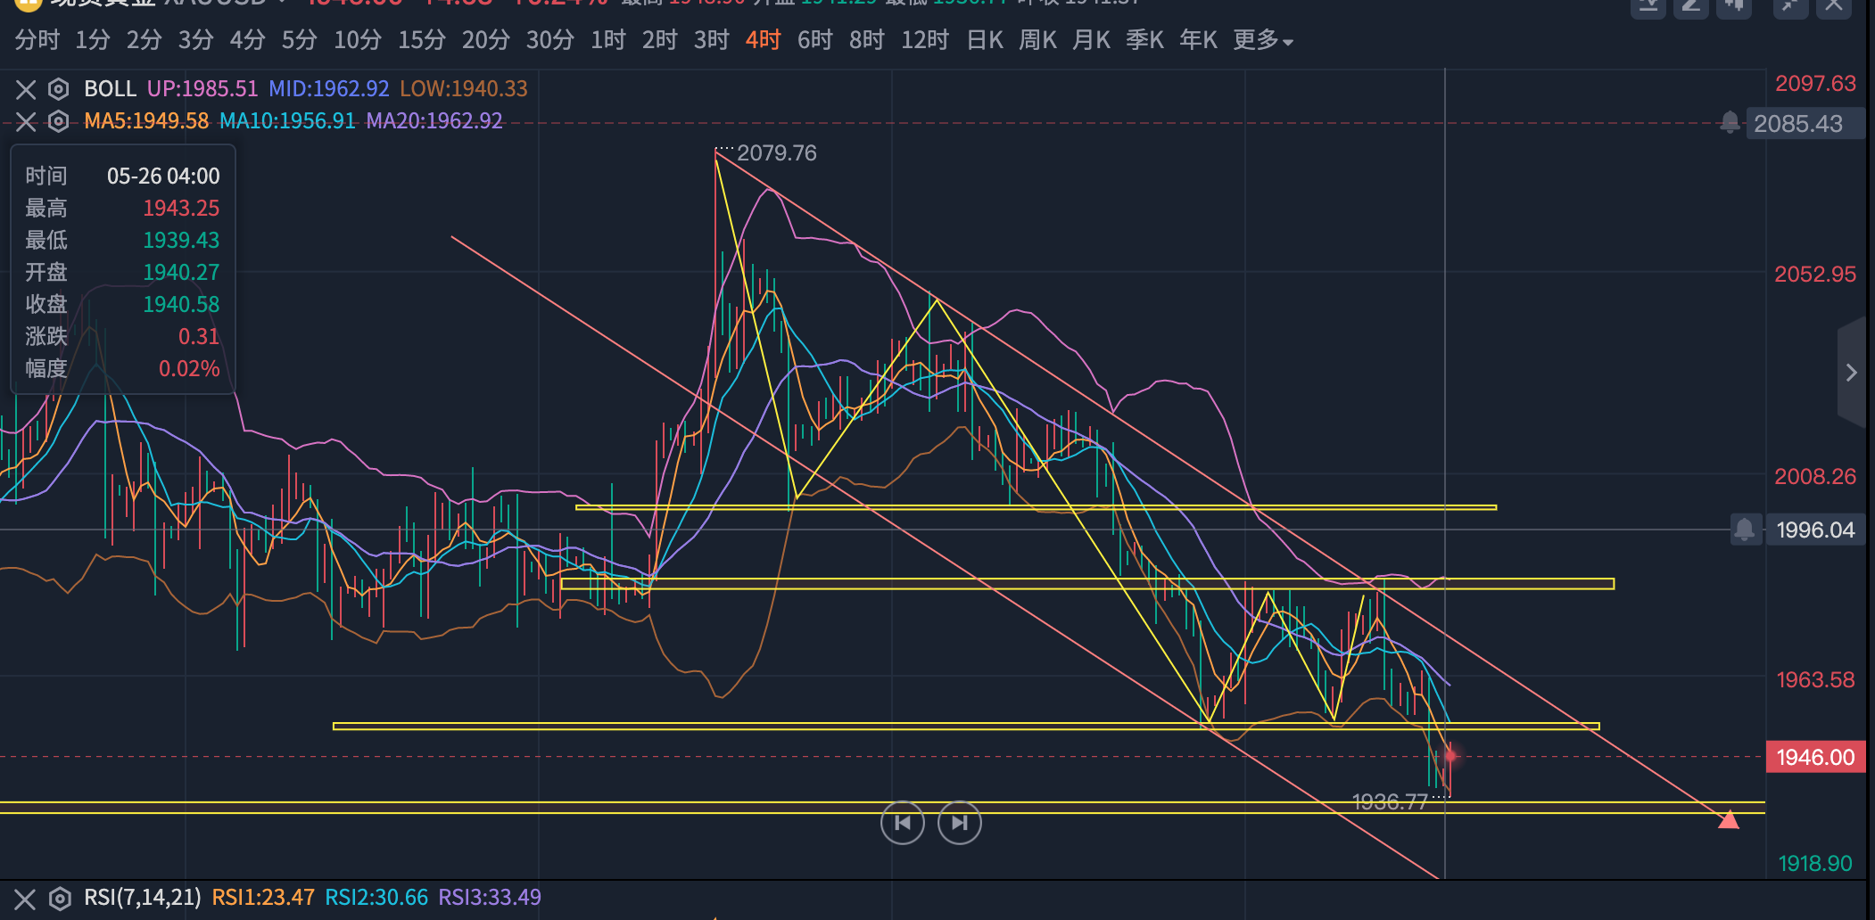
Task: Click the 最高 value 1943.25
Action: pos(181,209)
